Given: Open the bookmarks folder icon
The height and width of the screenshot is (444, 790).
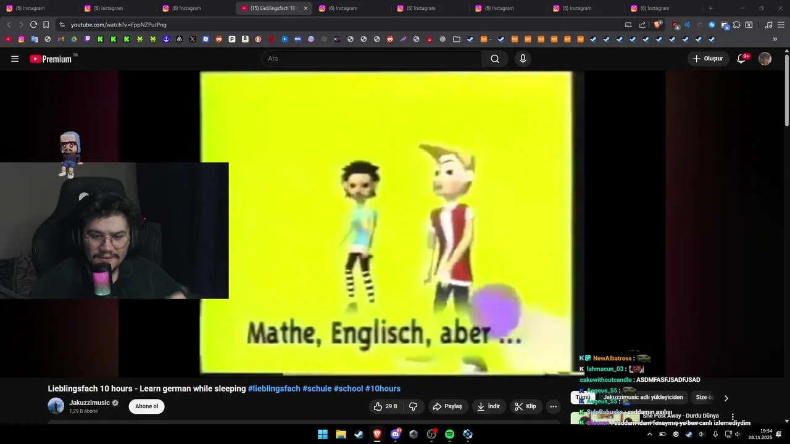Looking at the screenshot, I should [457, 39].
